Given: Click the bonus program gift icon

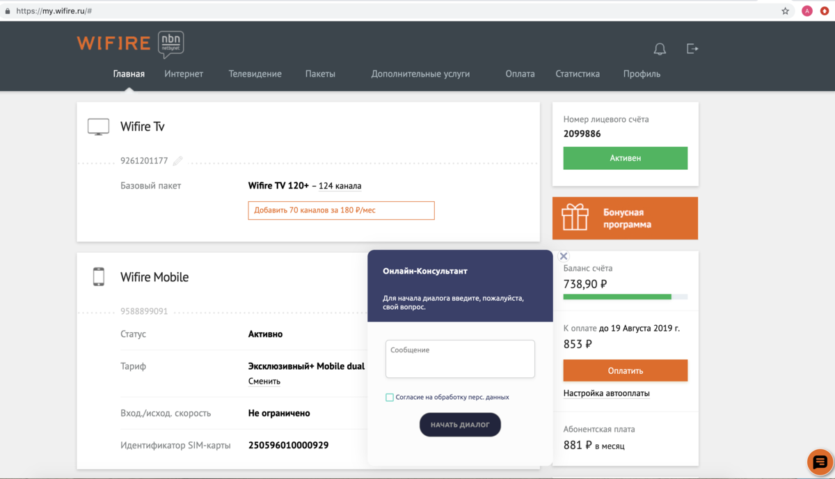Looking at the screenshot, I should (x=575, y=218).
